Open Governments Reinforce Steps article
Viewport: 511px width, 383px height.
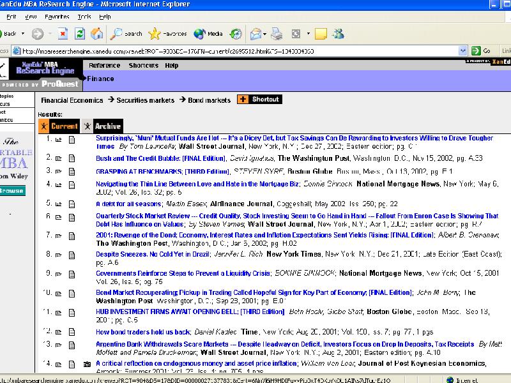(x=183, y=273)
